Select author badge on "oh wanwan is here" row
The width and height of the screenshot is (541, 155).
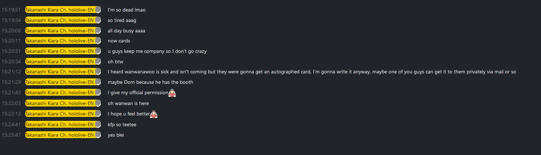59,103
